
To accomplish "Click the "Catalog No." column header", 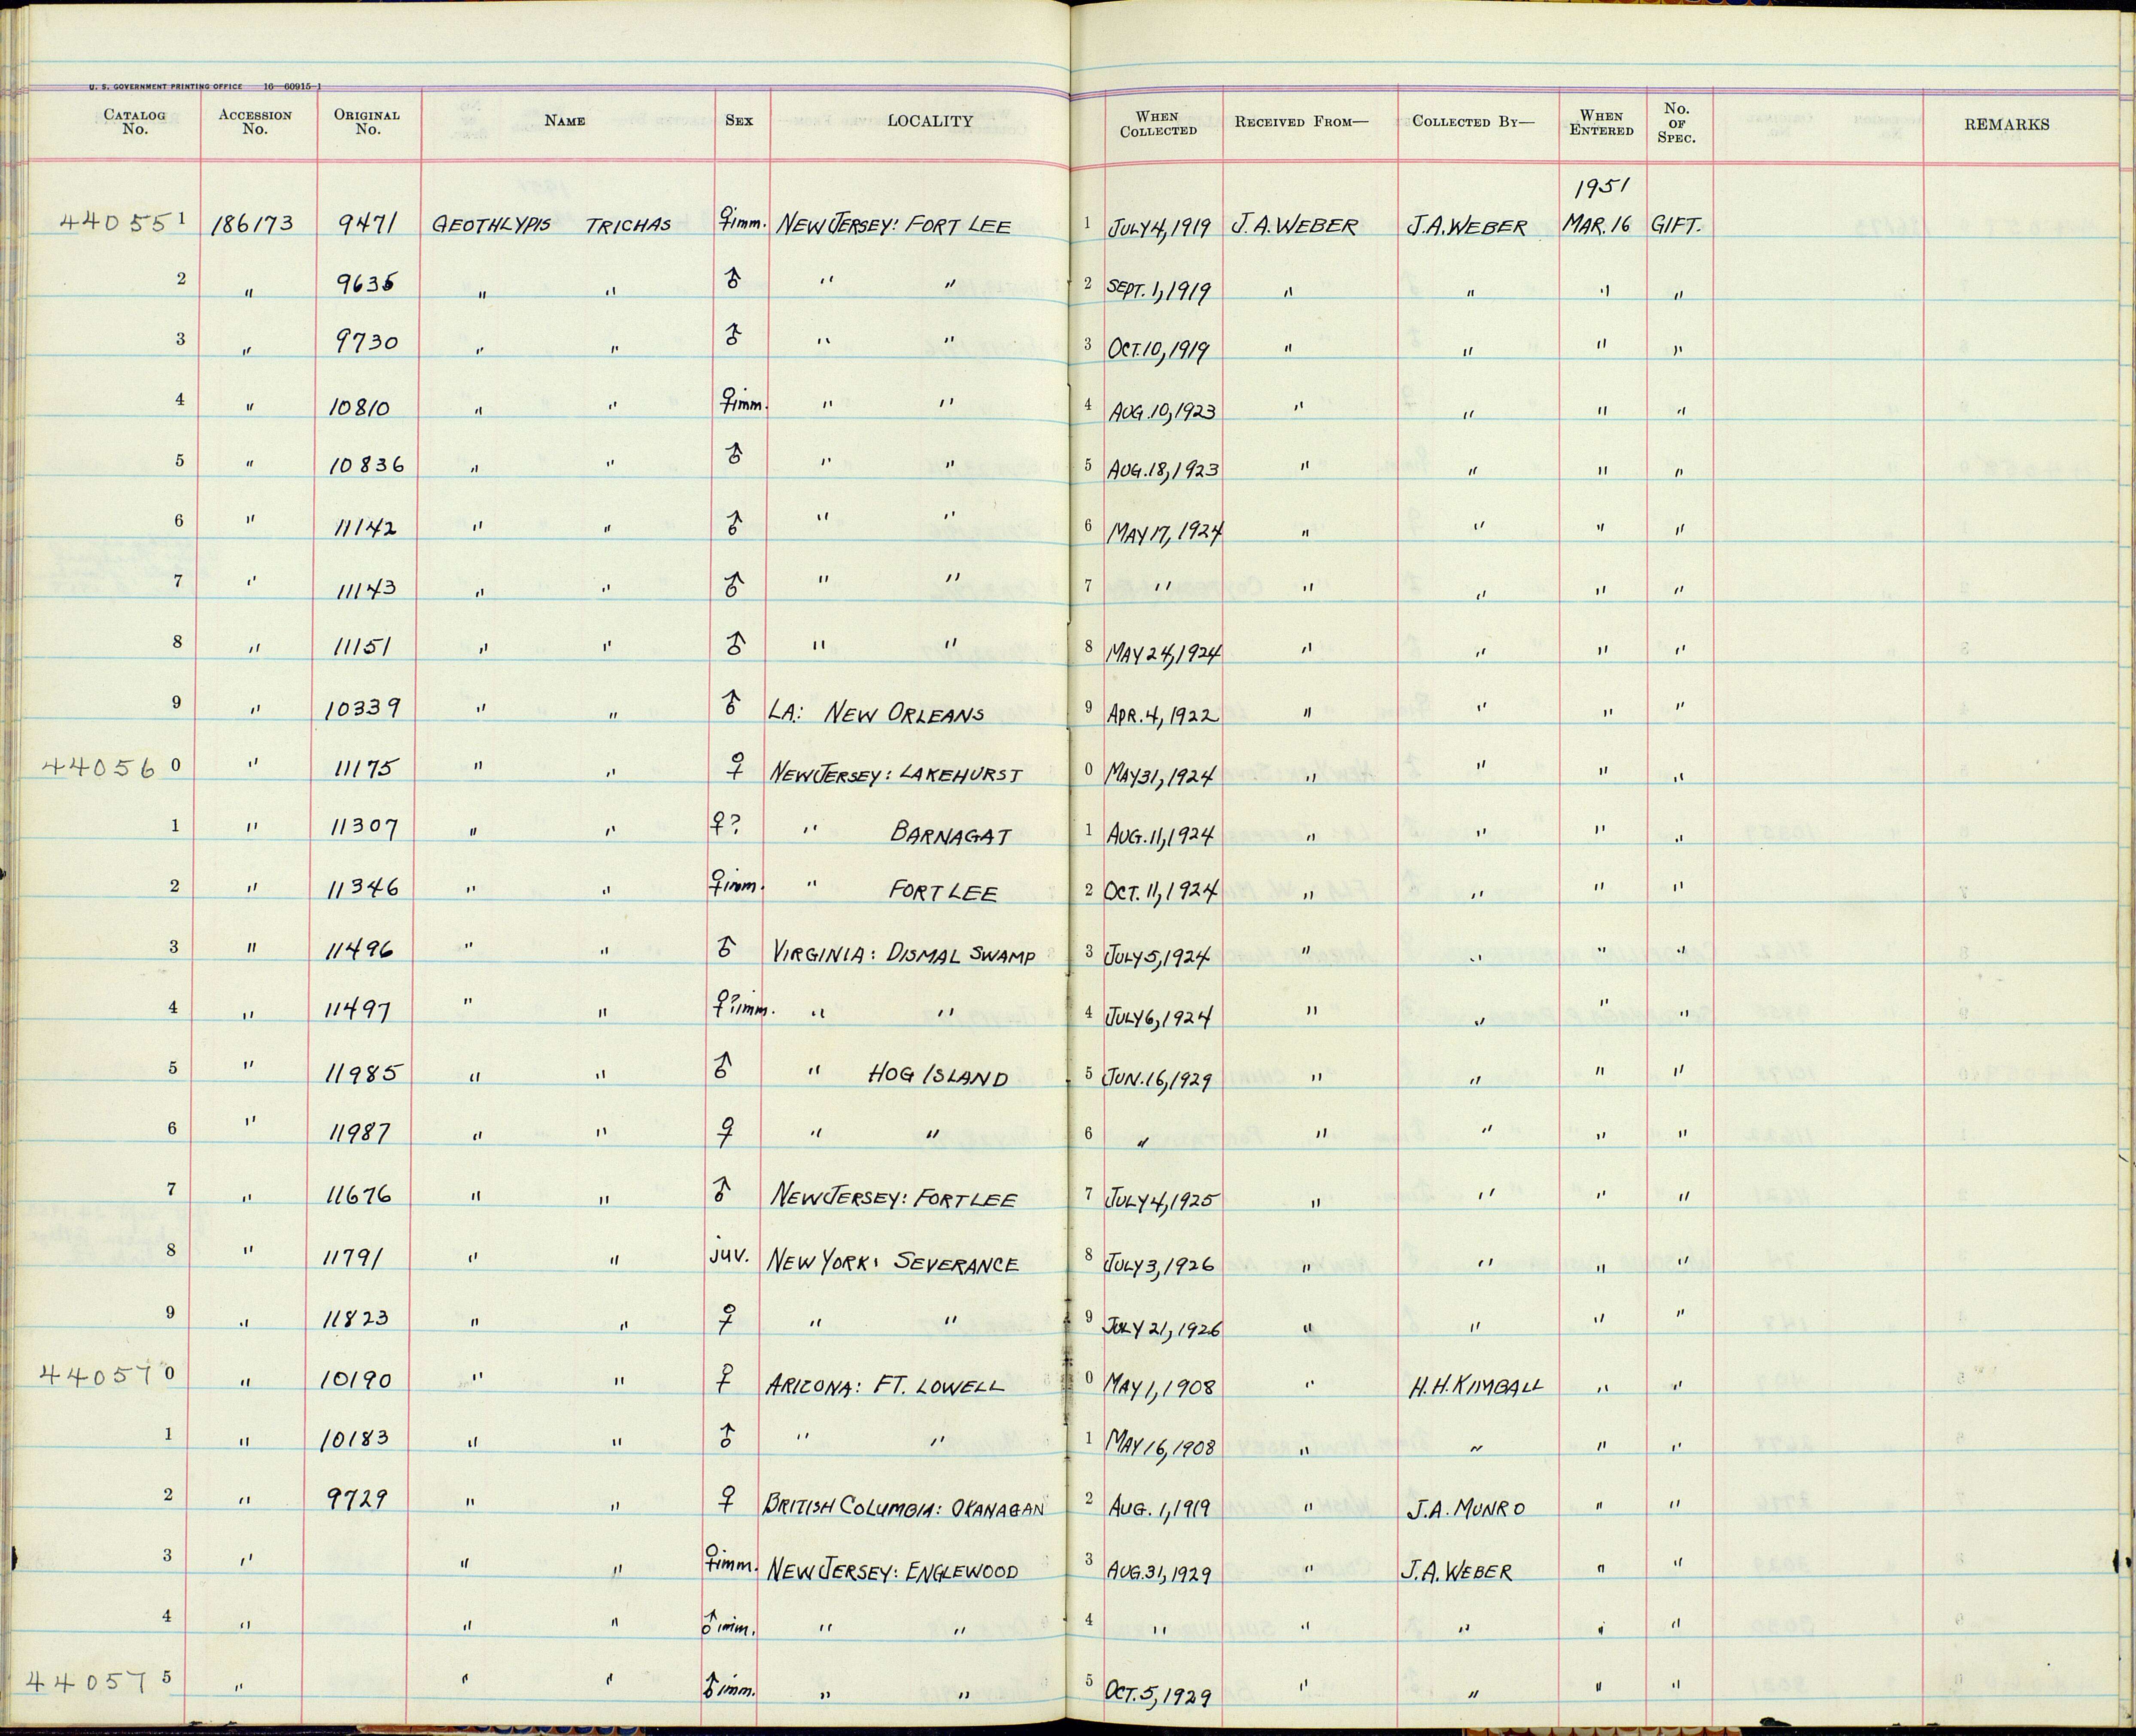I will pos(134,122).
